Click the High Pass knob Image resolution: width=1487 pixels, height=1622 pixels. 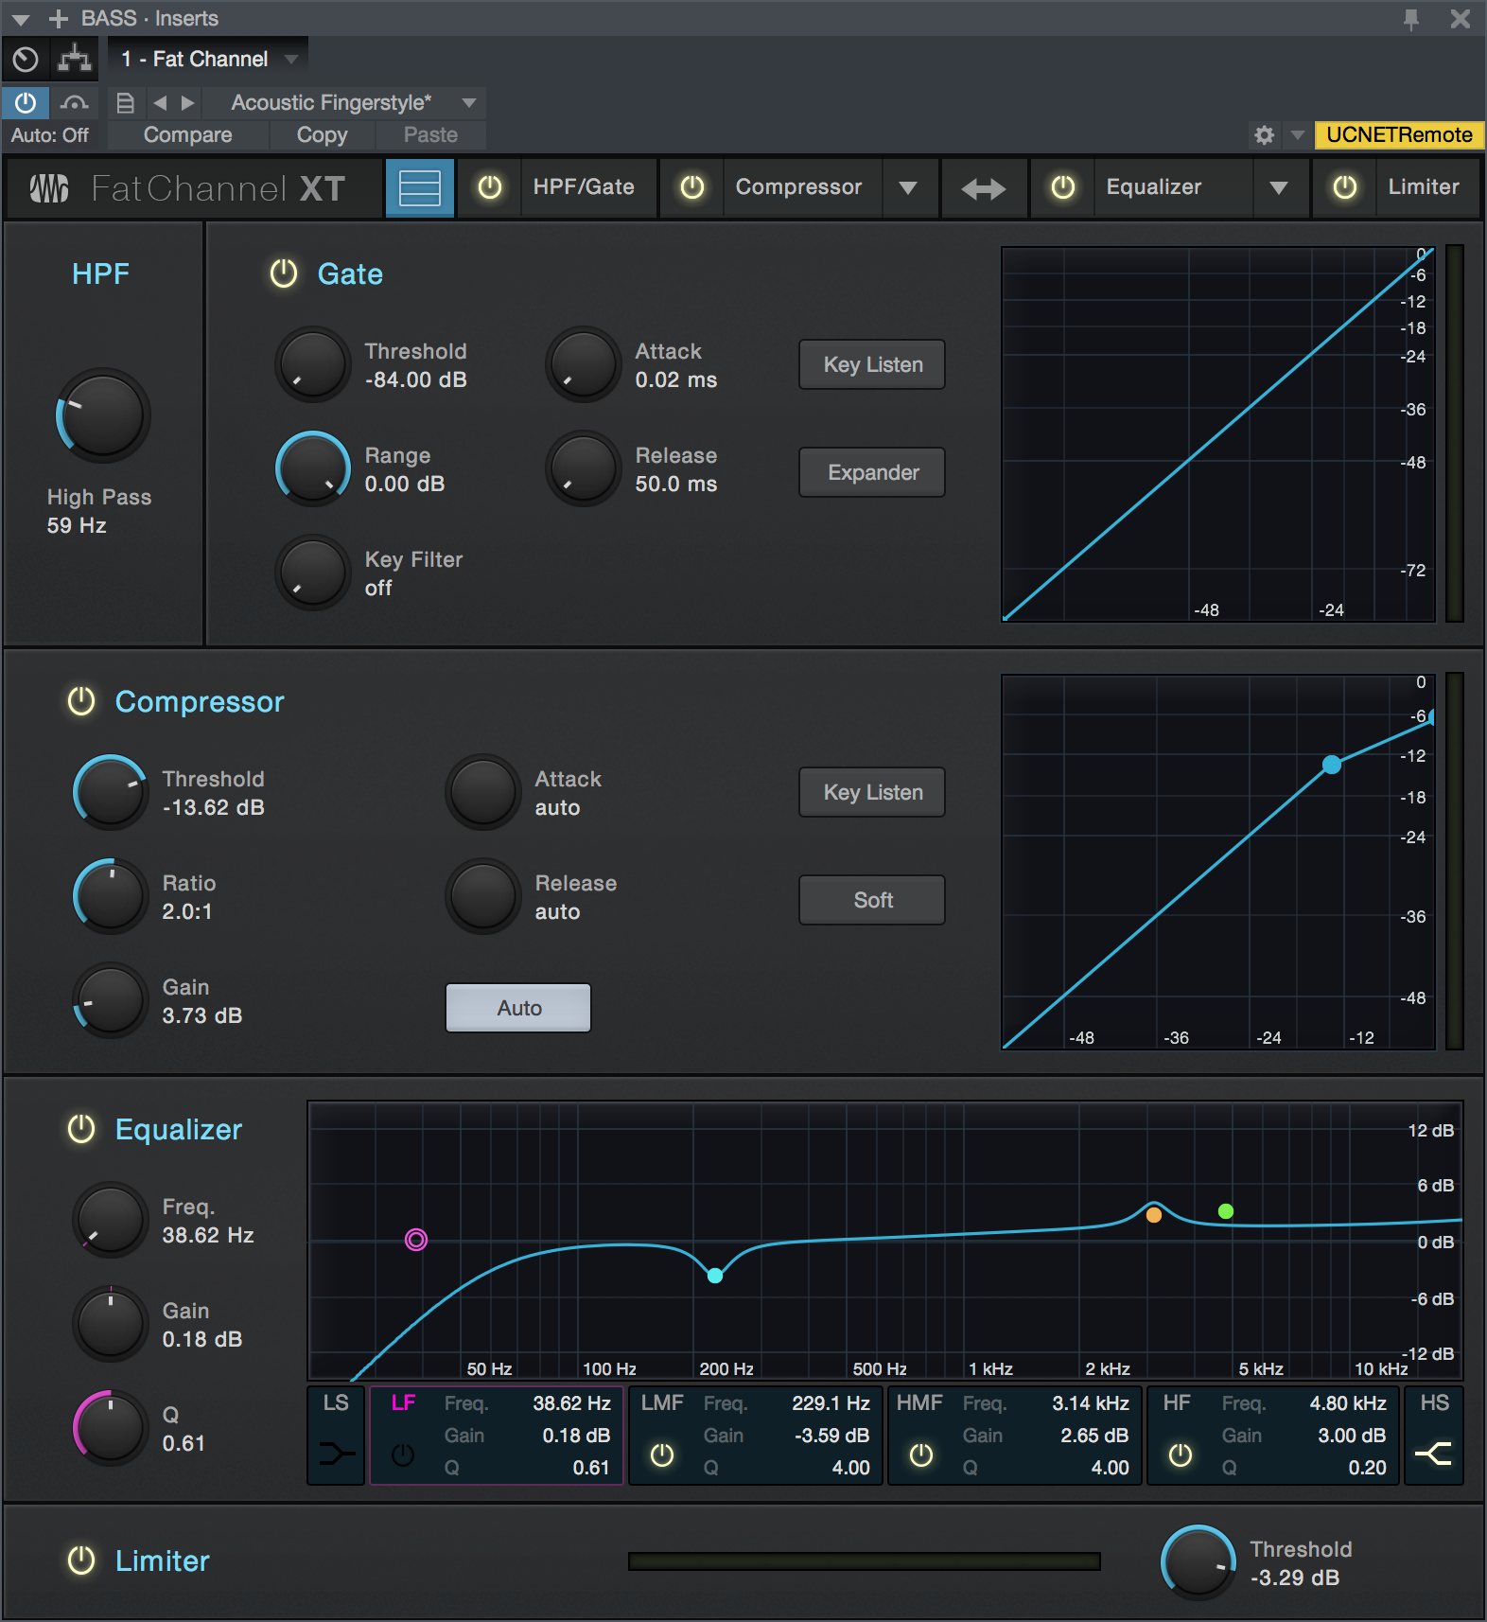tap(102, 414)
